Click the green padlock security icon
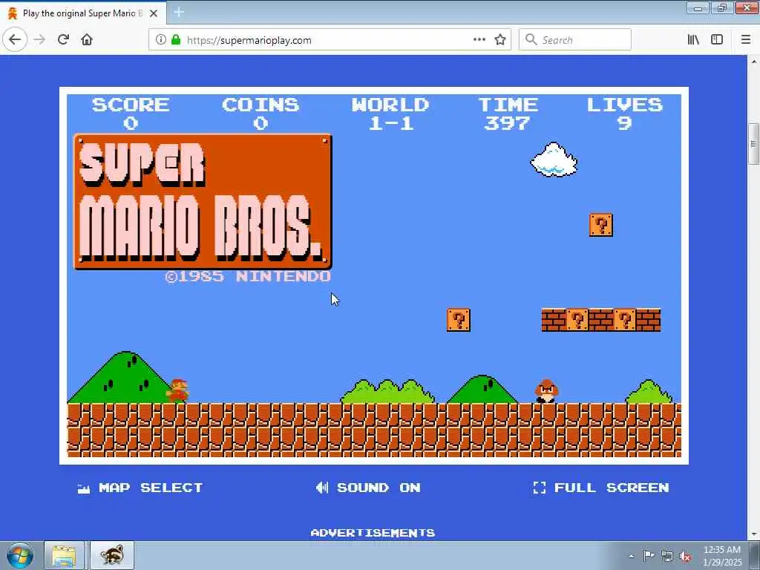The height and width of the screenshot is (570, 760). [176, 40]
